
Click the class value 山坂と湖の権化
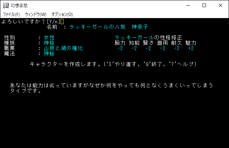(63, 48)
